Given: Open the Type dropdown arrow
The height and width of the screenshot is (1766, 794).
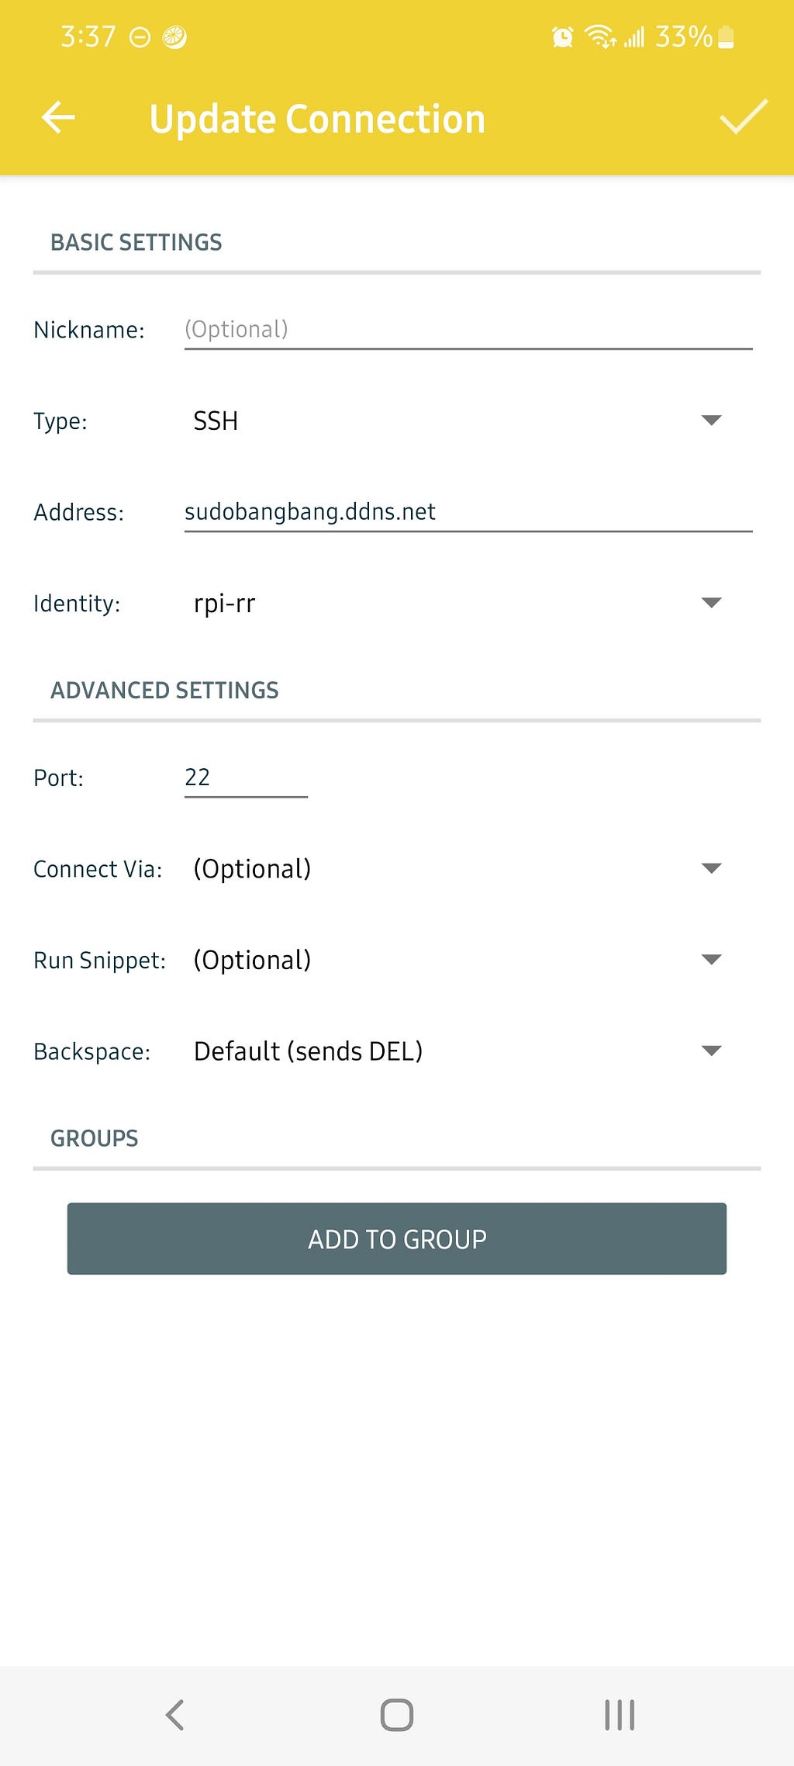Looking at the screenshot, I should click(x=711, y=420).
